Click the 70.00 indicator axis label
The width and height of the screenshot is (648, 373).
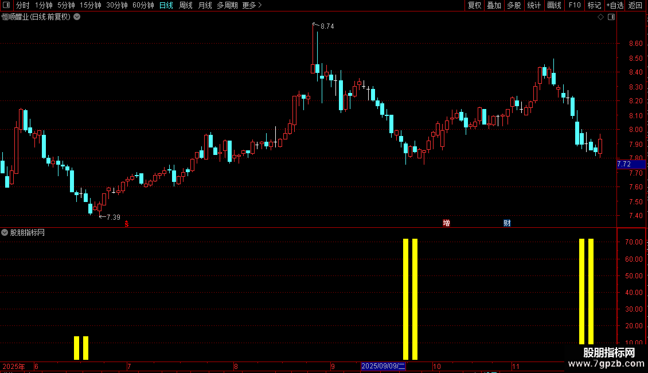click(x=634, y=242)
